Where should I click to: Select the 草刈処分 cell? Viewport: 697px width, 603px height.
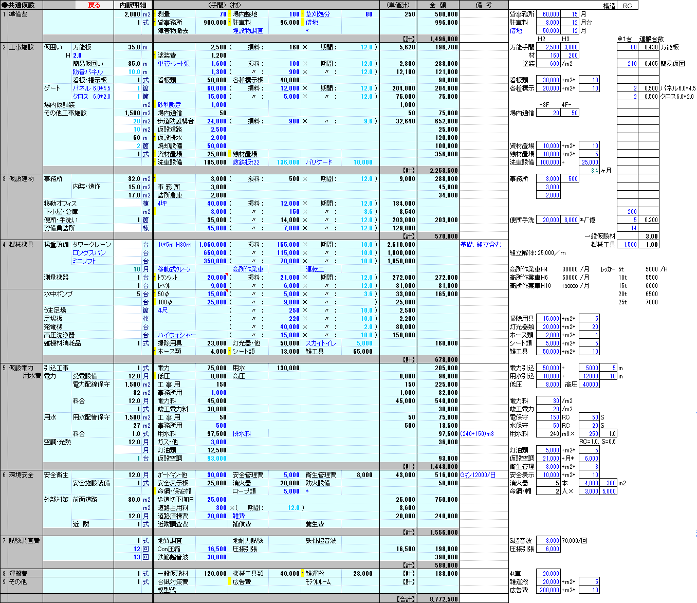tap(318, 14)
